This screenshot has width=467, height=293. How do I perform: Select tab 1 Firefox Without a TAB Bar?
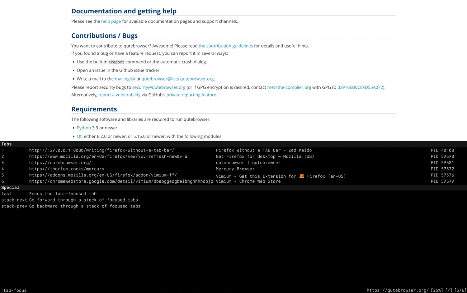coord(233,150)
